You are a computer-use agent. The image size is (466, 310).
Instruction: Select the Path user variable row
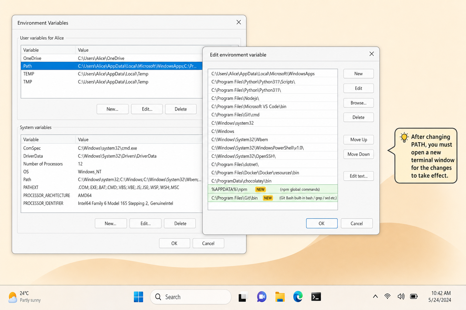[x=112, y=66]
